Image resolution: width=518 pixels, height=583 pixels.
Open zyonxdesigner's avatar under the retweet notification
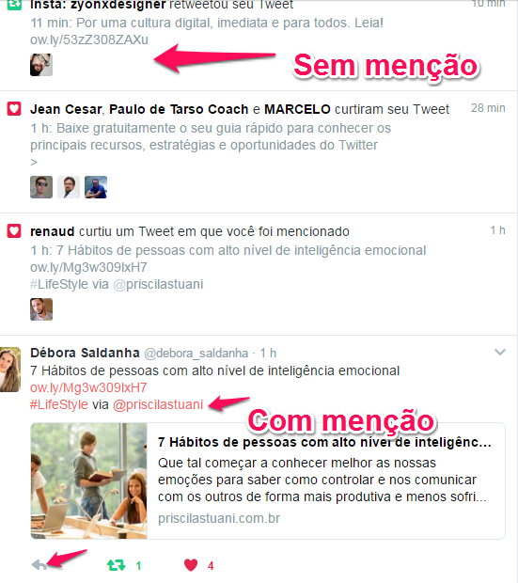(41, 65)
